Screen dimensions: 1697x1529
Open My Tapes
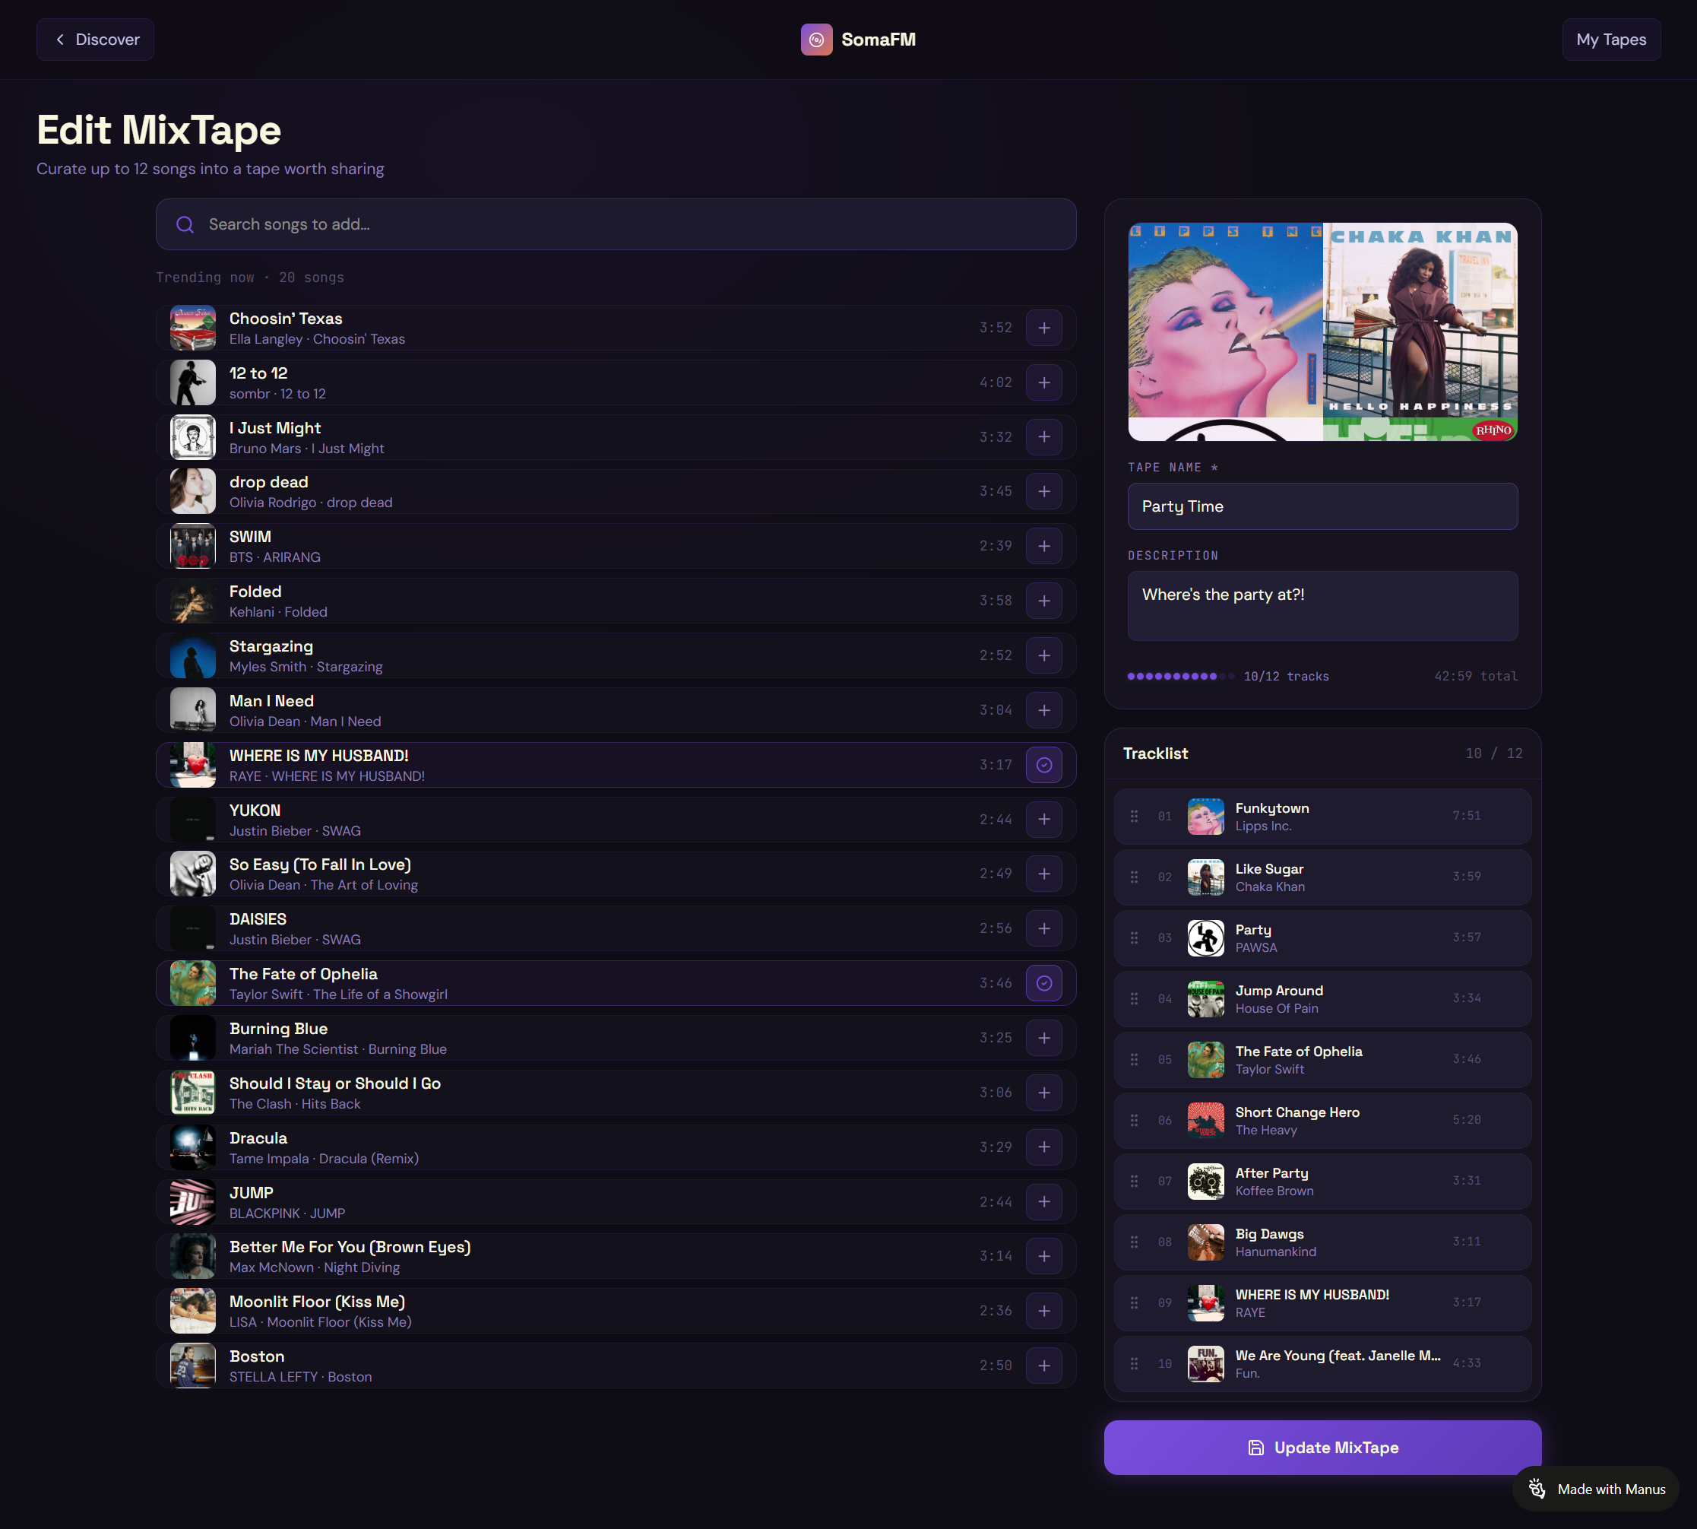coord(1610,40)
